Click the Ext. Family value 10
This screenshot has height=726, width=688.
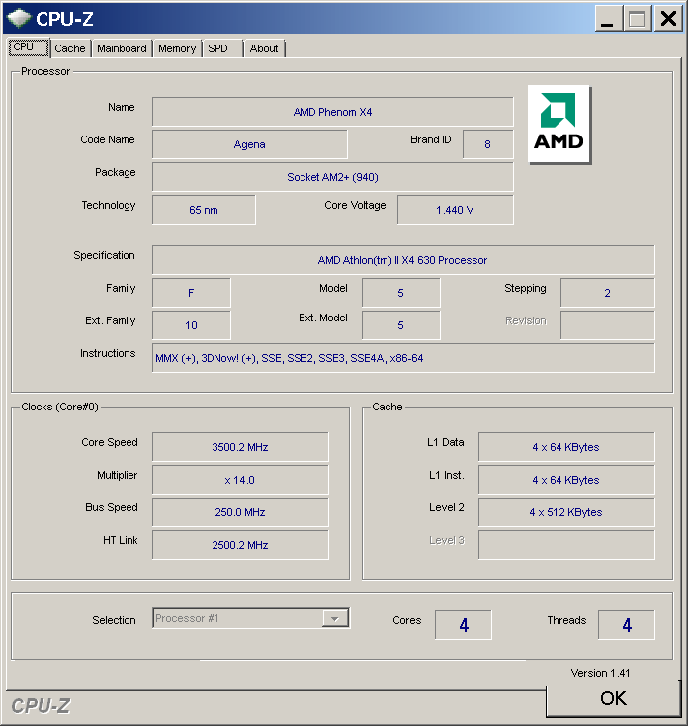pyautogui.click(x=191, y=325)
